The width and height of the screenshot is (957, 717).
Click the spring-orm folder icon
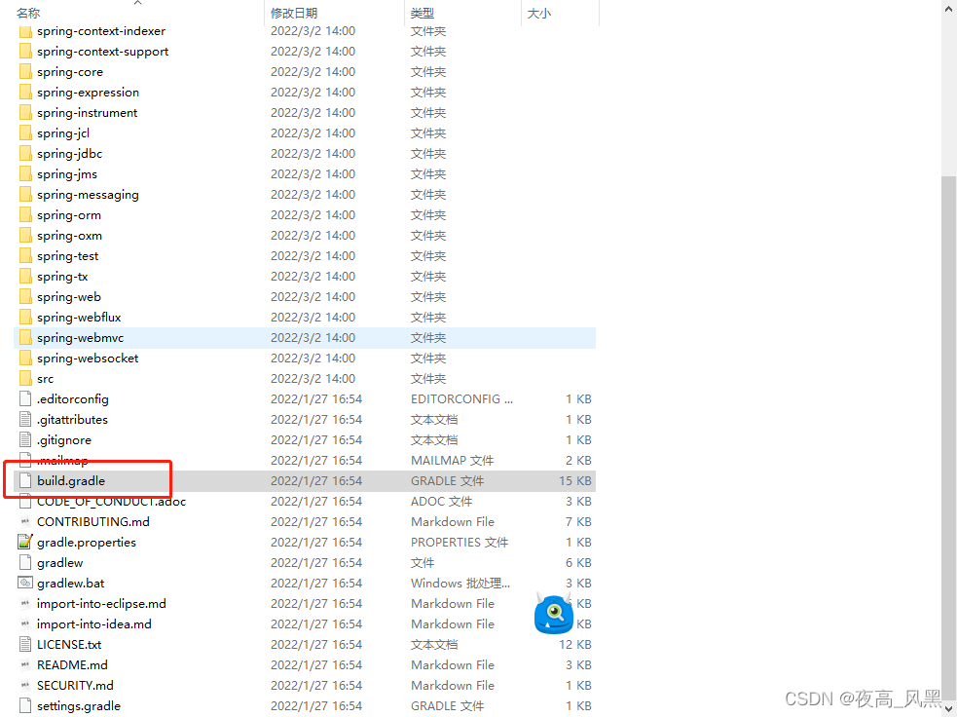(x=25, y=215)
